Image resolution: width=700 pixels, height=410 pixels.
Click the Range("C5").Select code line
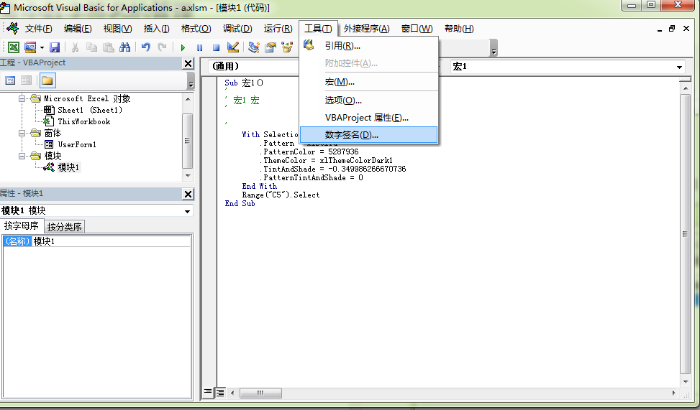(x=281, y=195)
